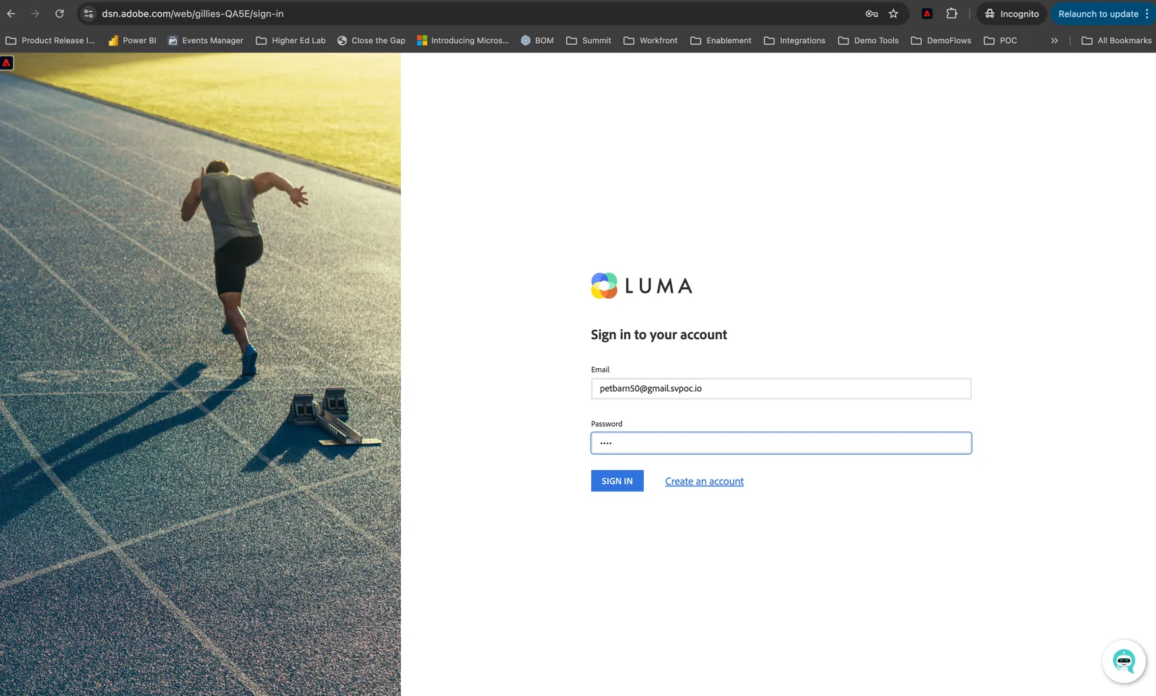Open the BOM bookmark
1156x696 pixels.
(x=537, y=40)
